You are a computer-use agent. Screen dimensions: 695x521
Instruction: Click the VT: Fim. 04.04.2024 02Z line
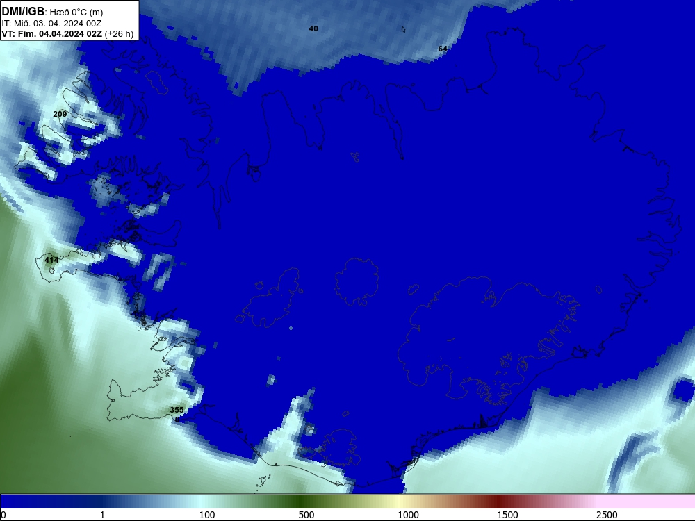(52, 33)
